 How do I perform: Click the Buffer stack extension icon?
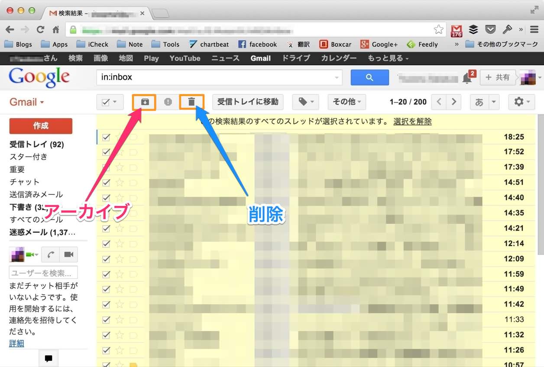[473, 29]
